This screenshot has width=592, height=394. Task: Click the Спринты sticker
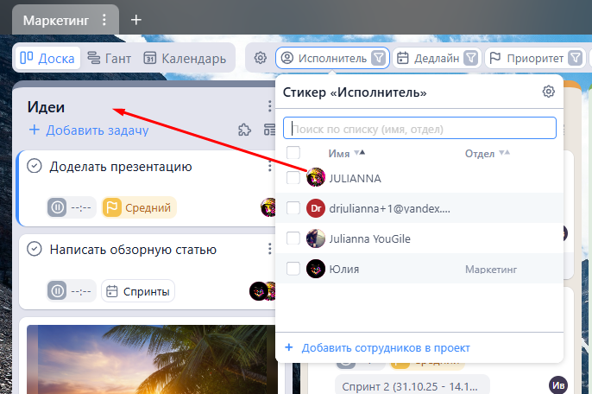(x=138, y=291)
